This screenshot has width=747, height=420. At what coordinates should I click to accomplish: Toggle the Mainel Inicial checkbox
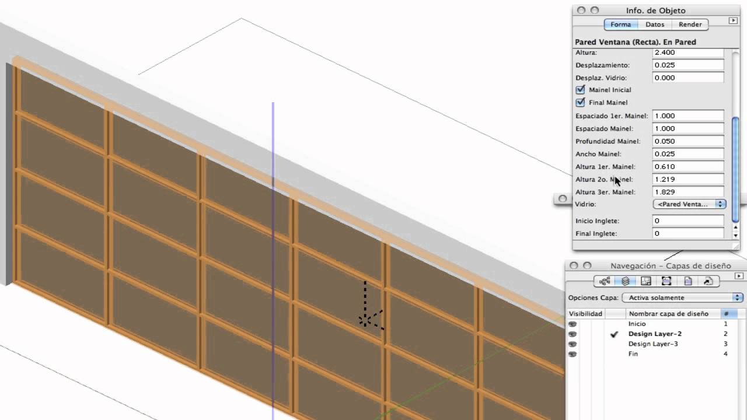[x=580, y=90]
